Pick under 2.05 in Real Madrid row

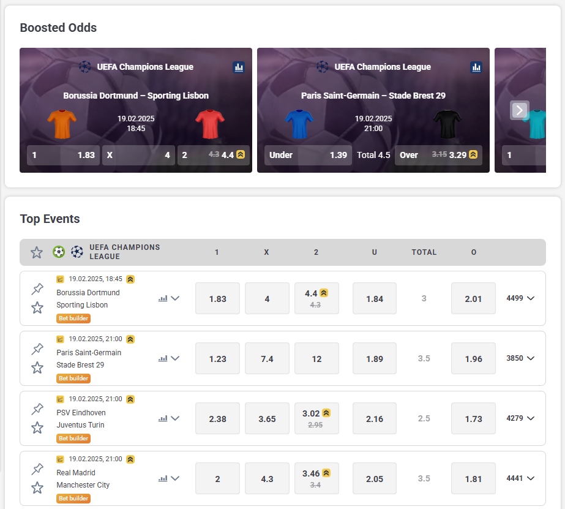pos(375,478)
